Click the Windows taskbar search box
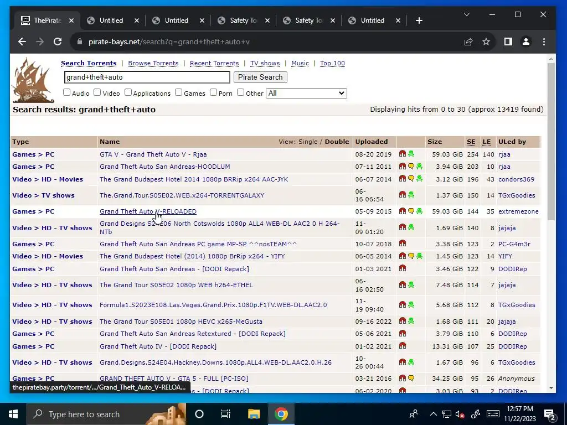Image resolution: width=567 pixels, height=425 pixels. [x=106, y=414]
